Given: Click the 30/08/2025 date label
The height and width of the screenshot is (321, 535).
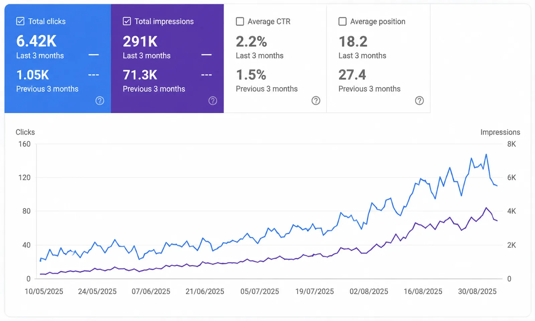Looking at the screenshot, I should pos(477,292).
